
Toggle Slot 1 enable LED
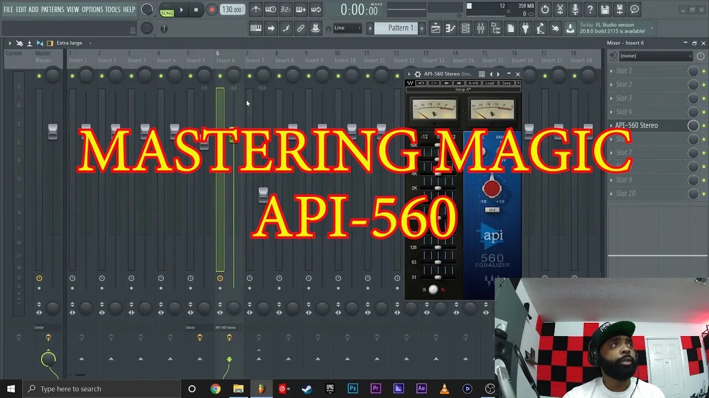coord(704,71)
